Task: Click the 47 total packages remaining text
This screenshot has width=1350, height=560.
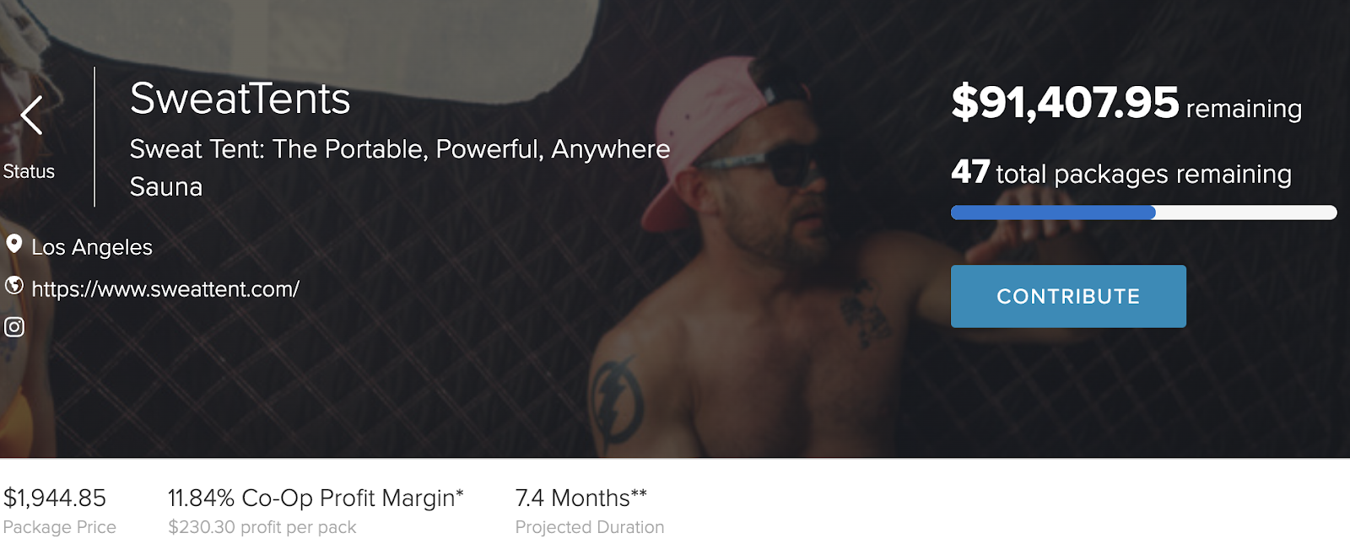Action: pyautogui.click(x=1121, y=173)
